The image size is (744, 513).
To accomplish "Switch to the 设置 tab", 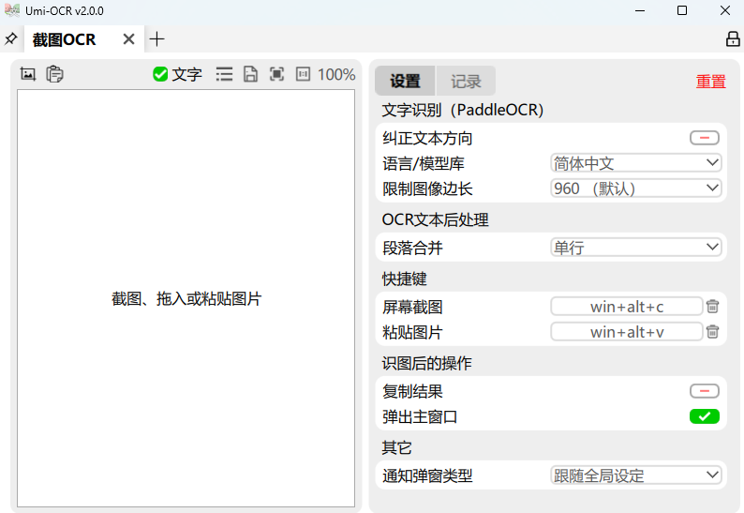I will [405, 81].
